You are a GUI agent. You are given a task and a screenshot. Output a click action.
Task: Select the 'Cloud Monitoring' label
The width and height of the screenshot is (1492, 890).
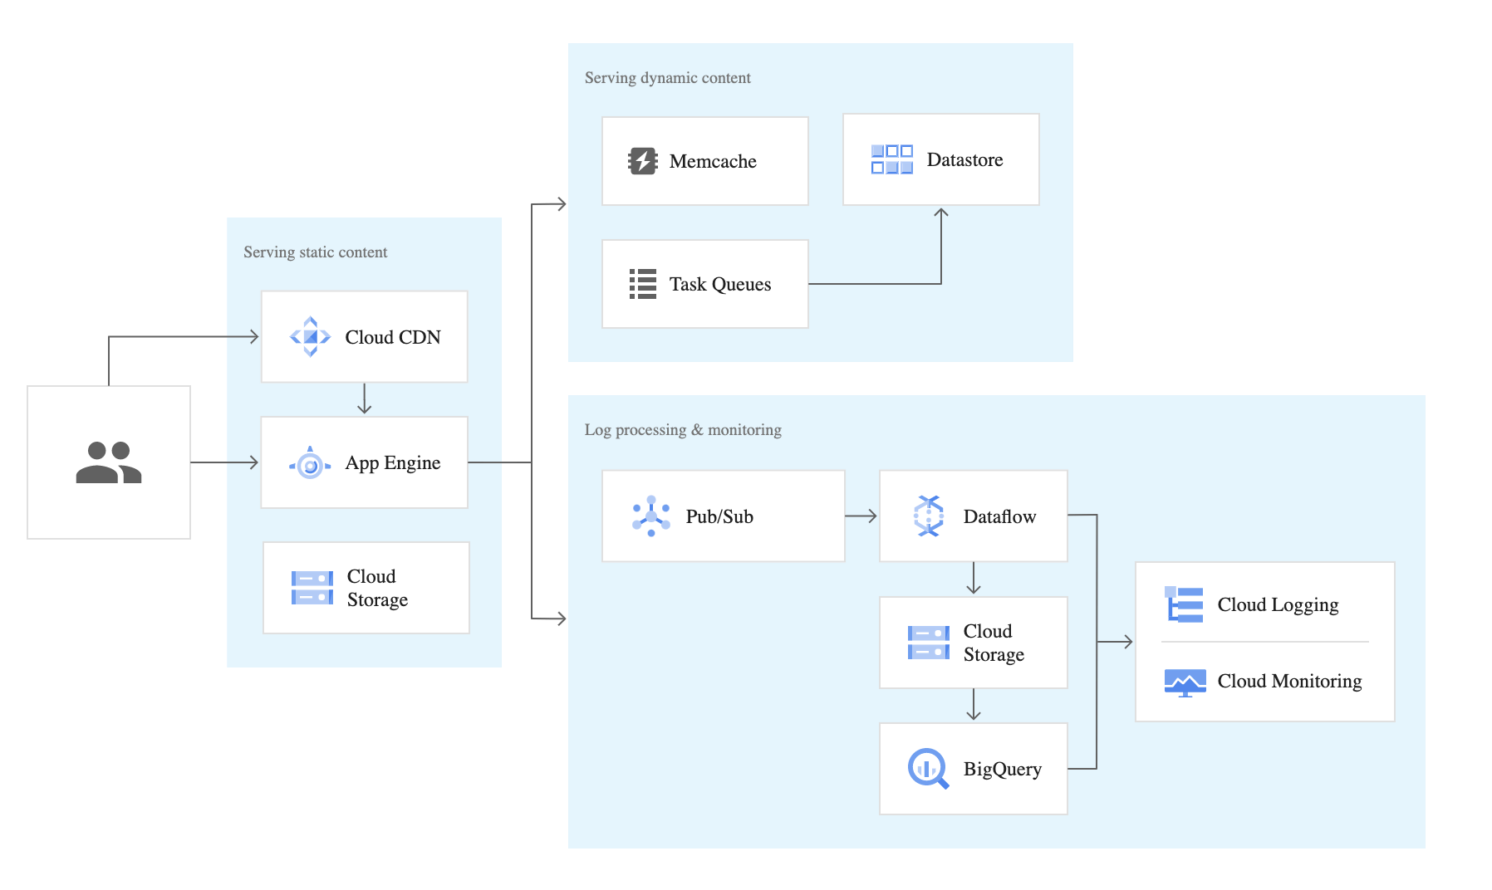[x=1289, y=681]
